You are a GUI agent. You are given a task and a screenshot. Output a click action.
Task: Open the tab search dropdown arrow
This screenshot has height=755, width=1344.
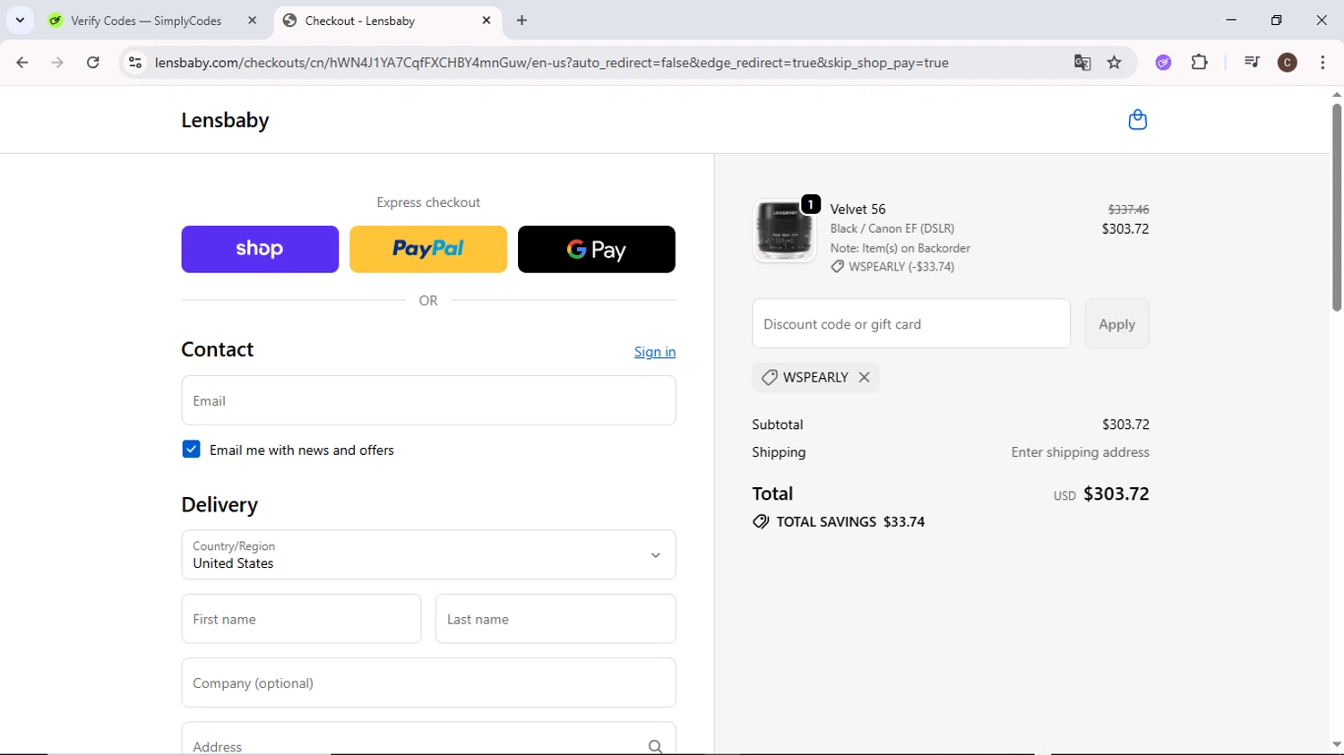point(20,20)
